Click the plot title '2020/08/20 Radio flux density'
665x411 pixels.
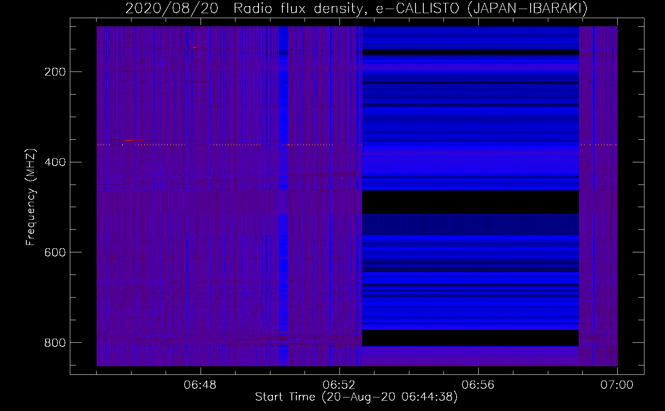tap(244, 9)
